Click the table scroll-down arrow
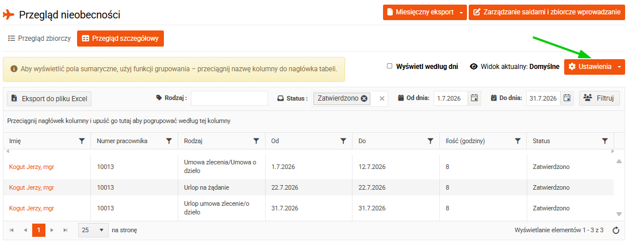The width and height of the screenshot is (628, 242). (619, 214)
